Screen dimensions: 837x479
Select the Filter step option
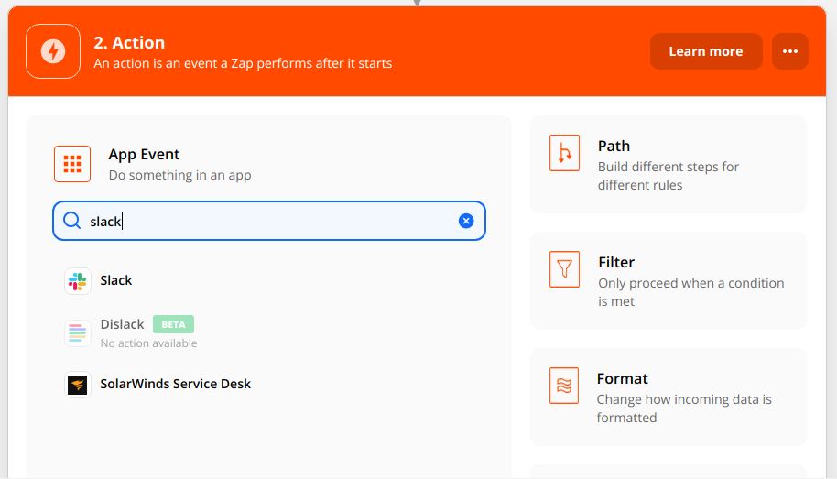(x=669, y=281)
